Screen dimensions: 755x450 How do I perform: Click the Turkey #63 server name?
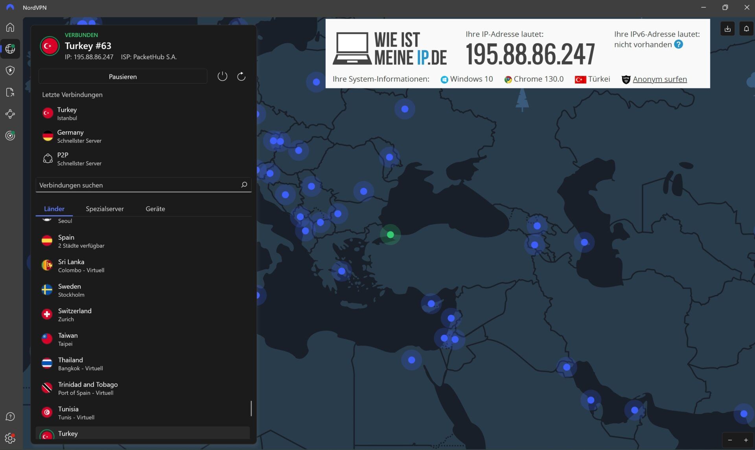(88, 46)
